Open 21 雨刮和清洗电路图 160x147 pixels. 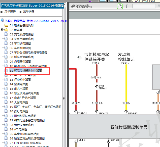point(23,116)
